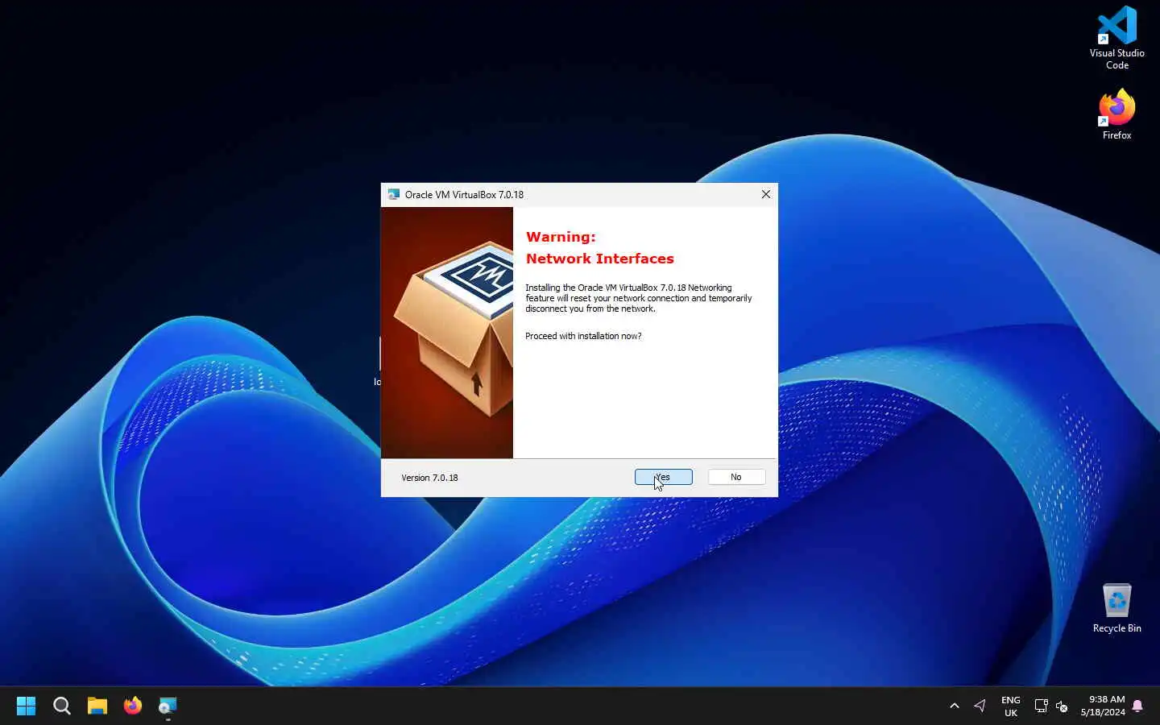Click the location arrow tray icon
Viewport: 1160px width, 725px height.
point(980,706)
